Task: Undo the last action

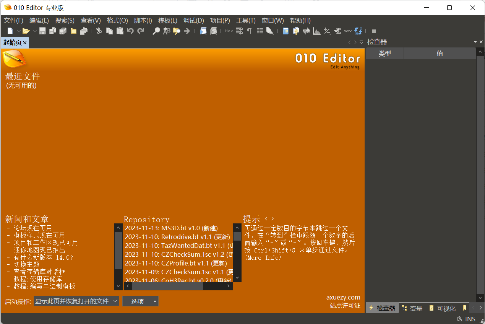Action: pos(130,31)
